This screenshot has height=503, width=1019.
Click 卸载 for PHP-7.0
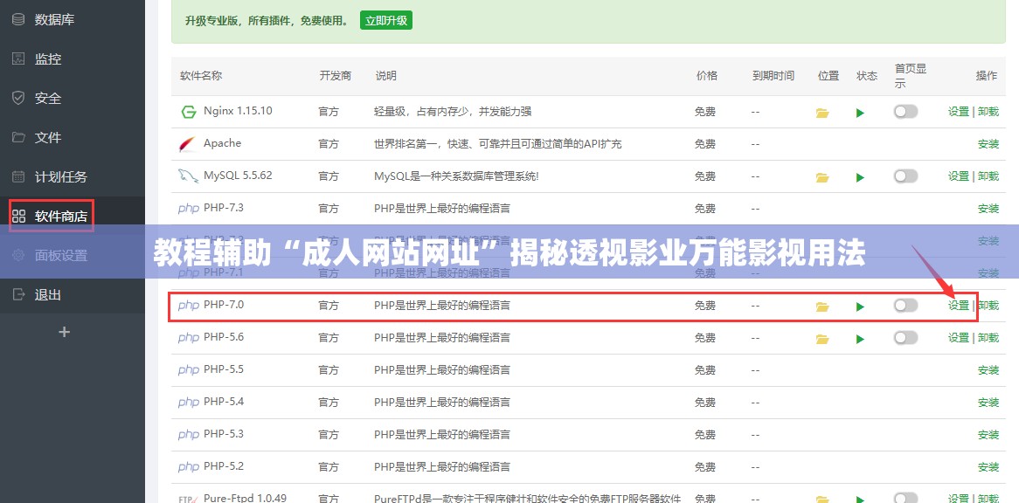988,305
